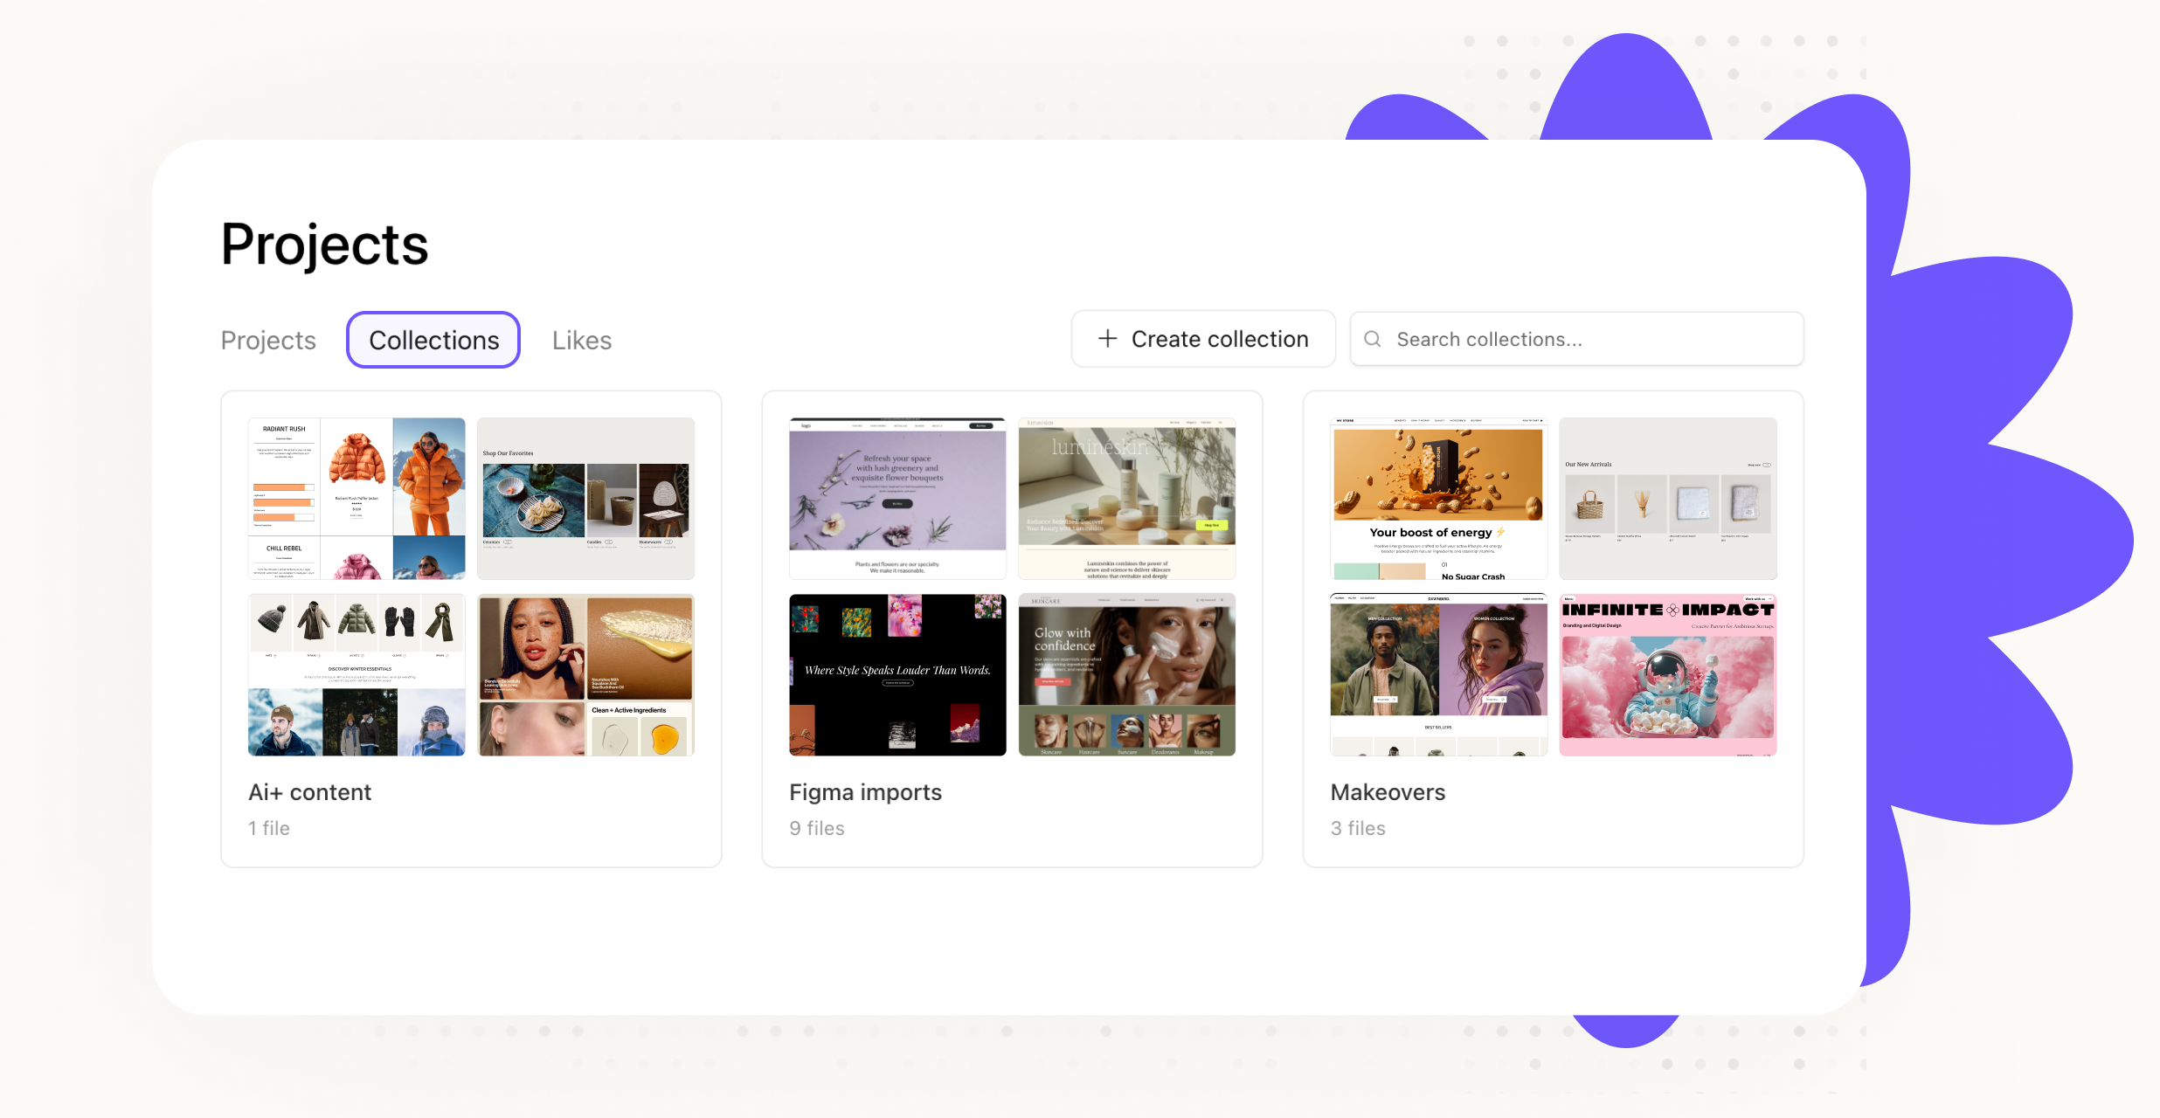The height and width of the screenshot is (1118, 2160).
Task: Open the Shop Our Favorites thumbnail
Action: (x=585, y=498)
